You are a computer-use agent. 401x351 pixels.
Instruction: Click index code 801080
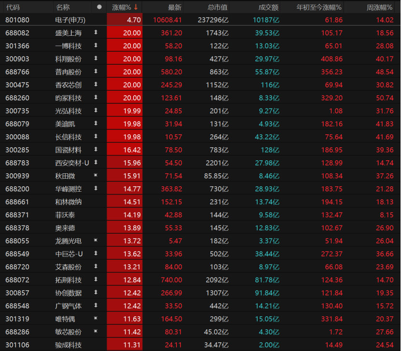(17, 20)
